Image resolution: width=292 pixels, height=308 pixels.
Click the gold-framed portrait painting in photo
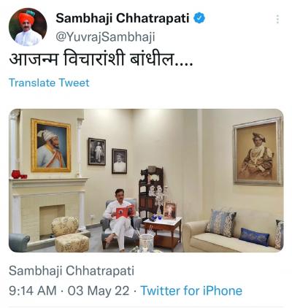pos(51,145)
